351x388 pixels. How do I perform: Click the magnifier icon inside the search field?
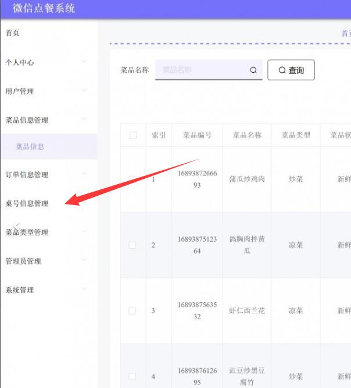click(253, 70)
